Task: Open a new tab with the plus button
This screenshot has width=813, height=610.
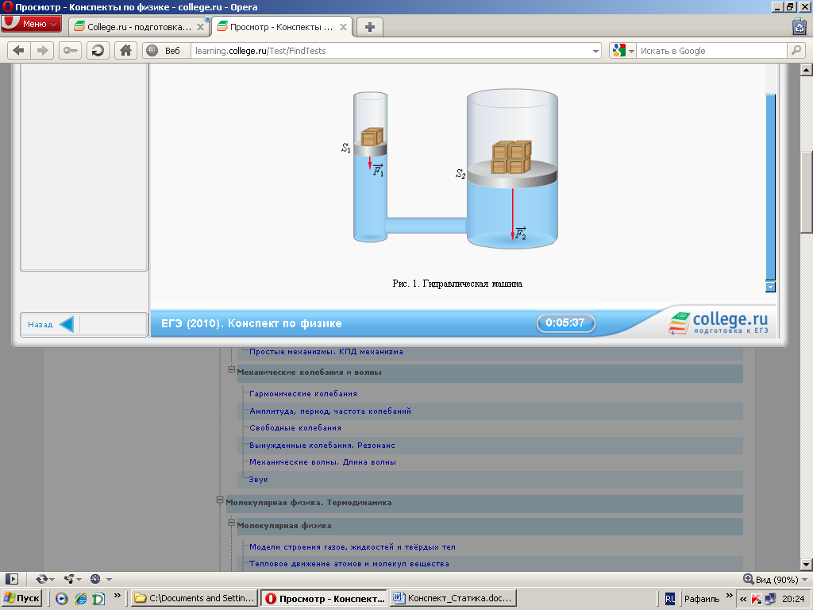Action: (x=369, y=27)
